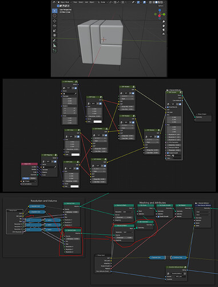Open the Object menu in viewport header
Screen dimensions: 218x287
tap(92, 2)
